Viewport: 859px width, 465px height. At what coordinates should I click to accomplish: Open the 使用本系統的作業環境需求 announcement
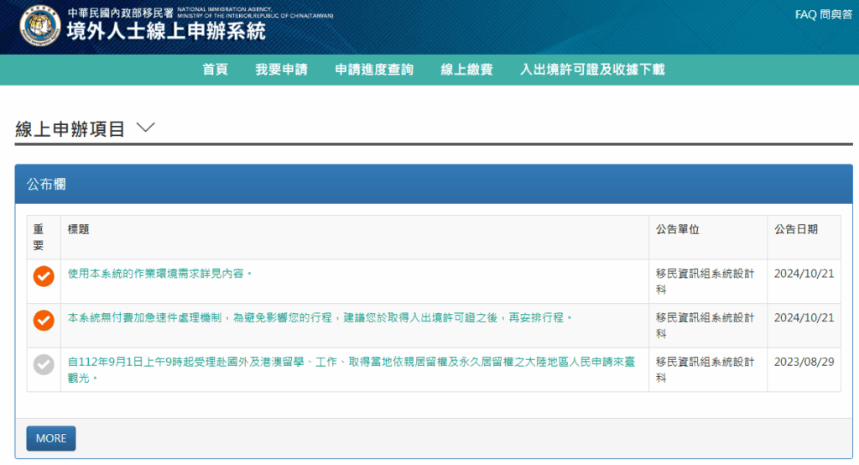tap(160, 274)
